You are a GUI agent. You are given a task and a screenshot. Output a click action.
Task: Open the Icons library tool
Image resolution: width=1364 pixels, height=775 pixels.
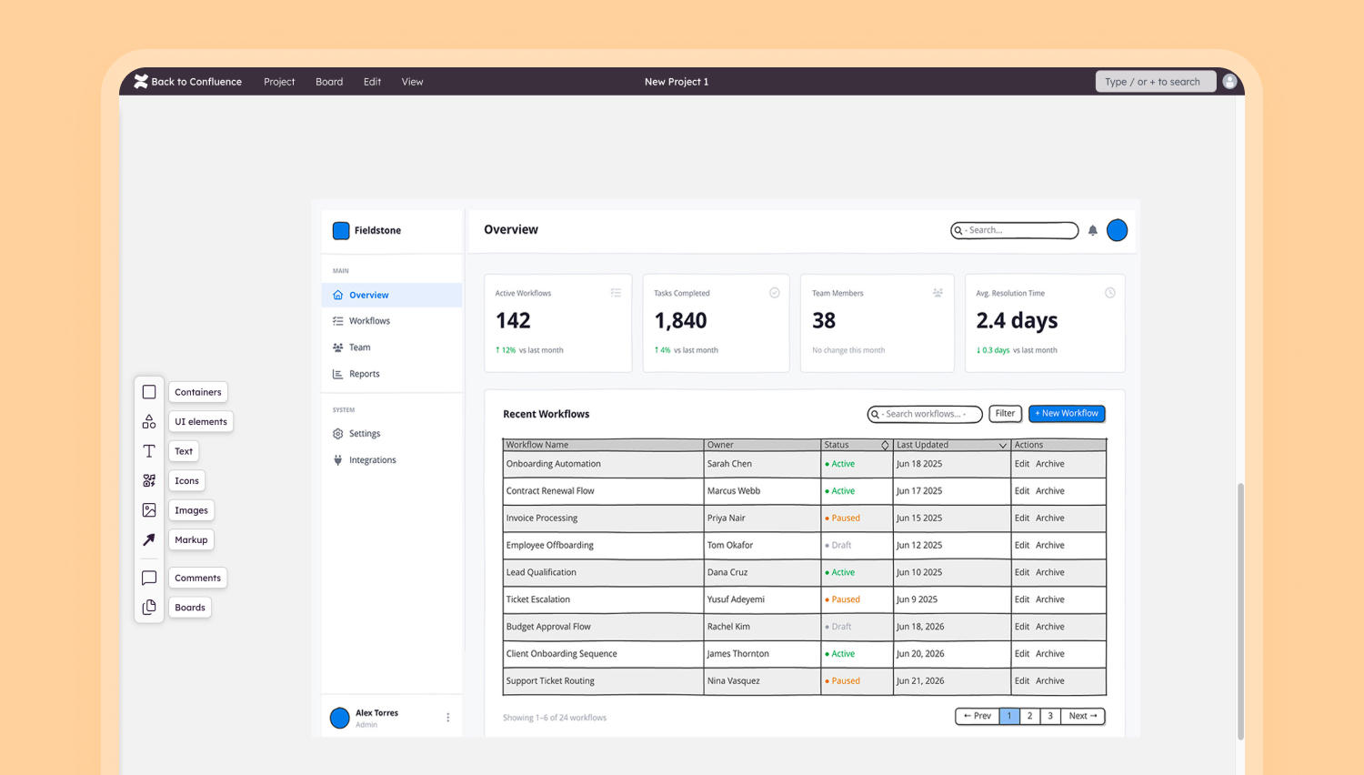click(x=149, y=480)
